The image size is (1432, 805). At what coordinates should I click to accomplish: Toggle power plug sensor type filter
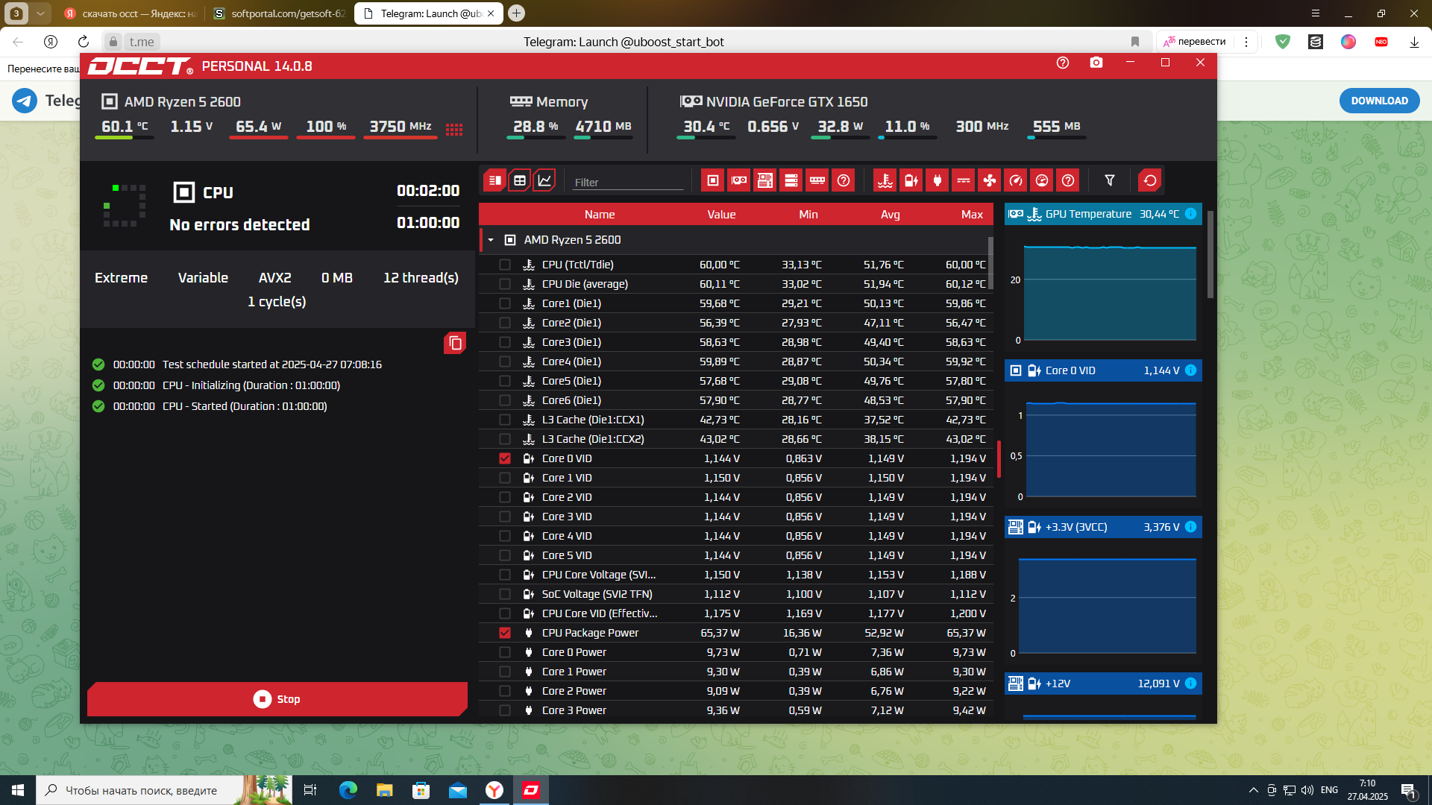938,180
